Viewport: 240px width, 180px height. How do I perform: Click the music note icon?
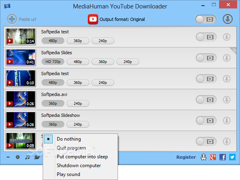(27, 157)
